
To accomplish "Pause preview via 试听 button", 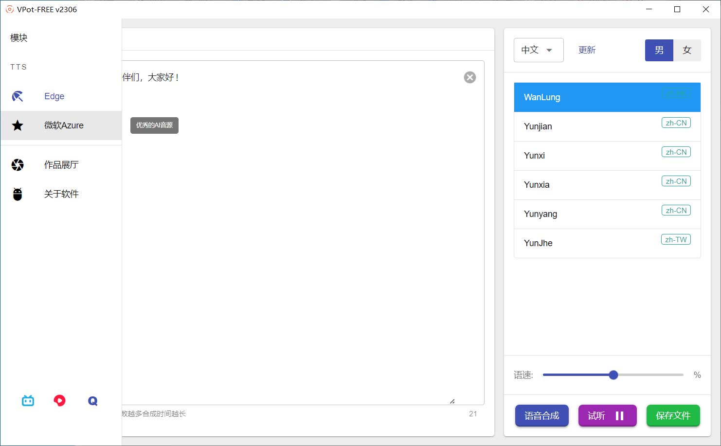I will tap(607, 415).
